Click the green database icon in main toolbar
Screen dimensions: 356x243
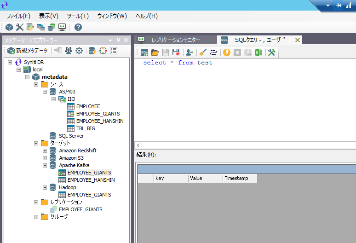coord(52,27)
